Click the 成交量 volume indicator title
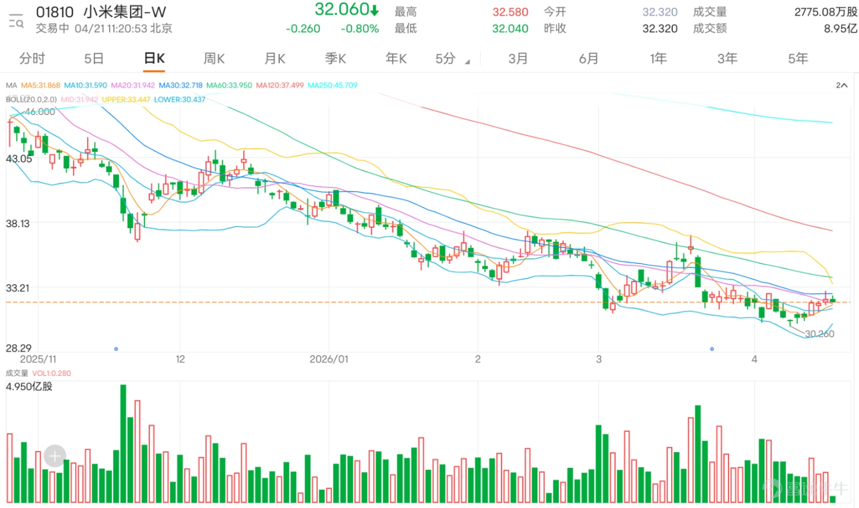Image resolution: width=859 pixels, height=508 pixels. [x=17, y=373]
